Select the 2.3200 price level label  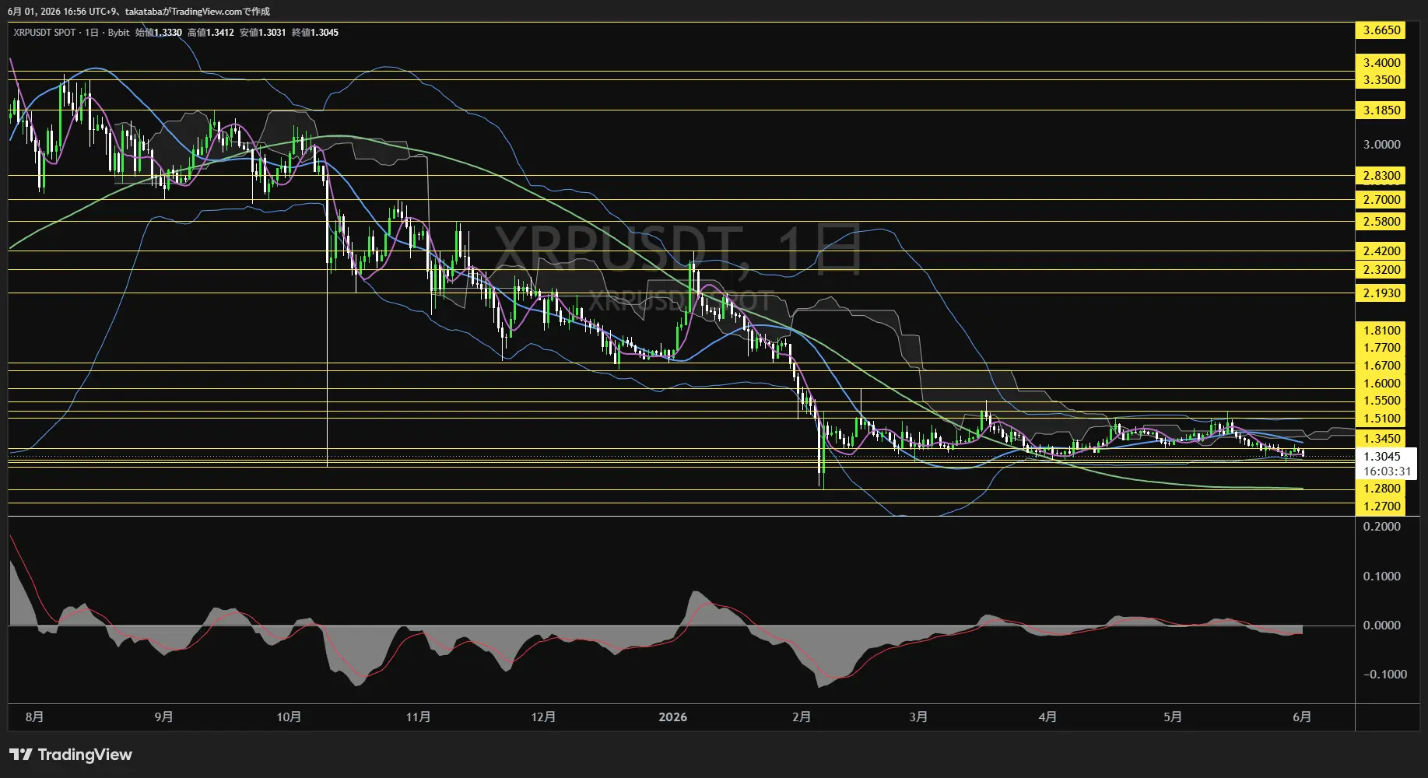coord(1382,270)
